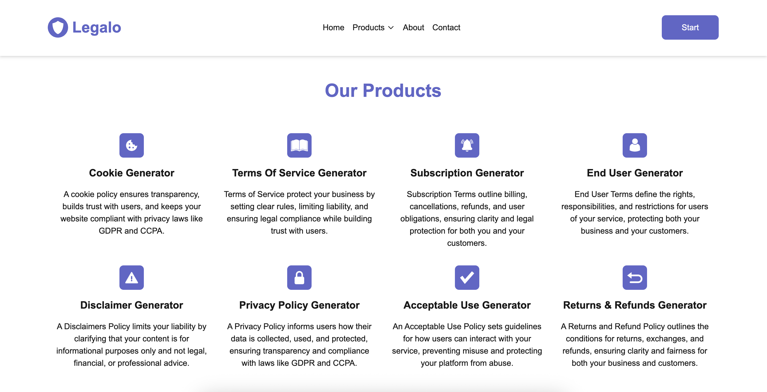Click the bell icon for Subscription Generator
767x392 pixels.
(467, 145)
